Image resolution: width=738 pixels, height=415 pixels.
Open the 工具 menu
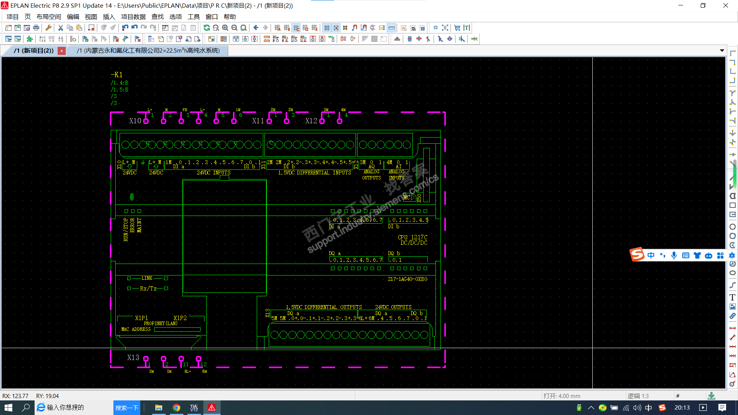point(193,17)
